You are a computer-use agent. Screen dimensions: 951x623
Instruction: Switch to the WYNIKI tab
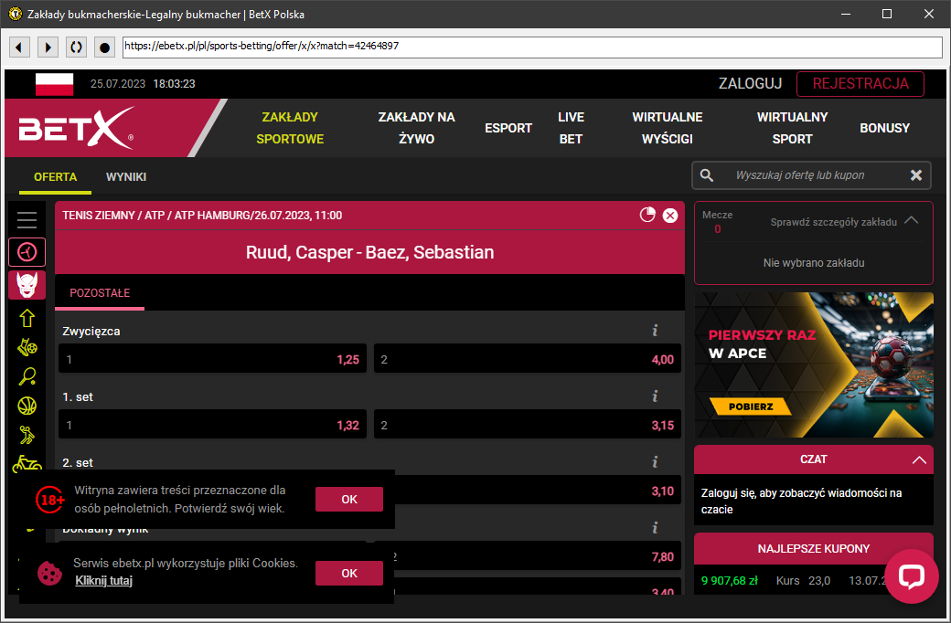click(x=126, y=177)
